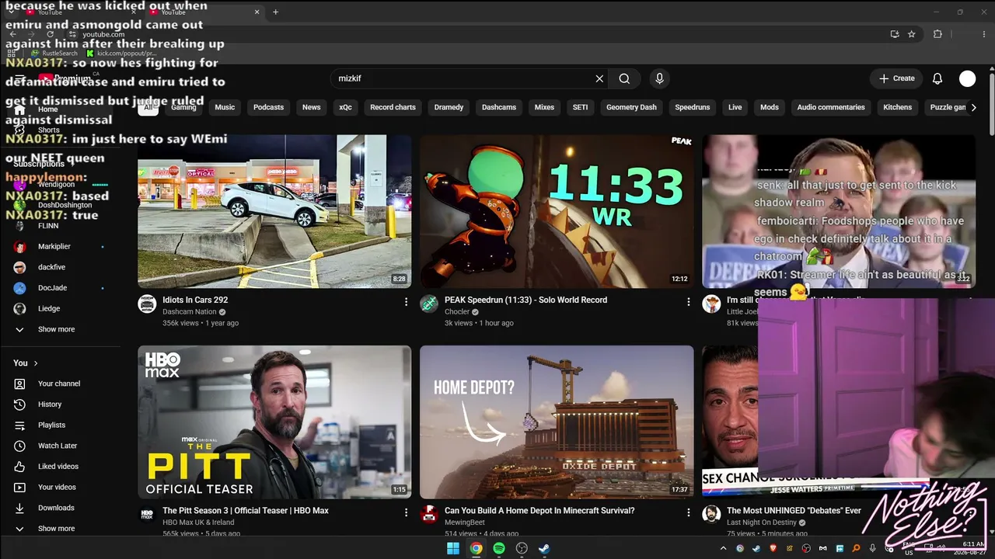Select the Gaming filter chip
The image size is (995, 559).
(x=183, y=107)
